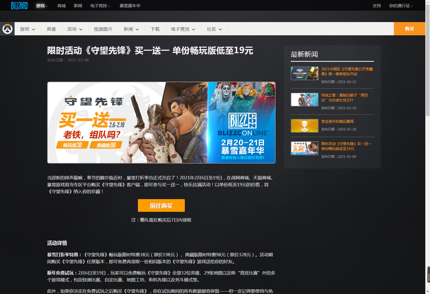Image resolution: width=430 pixels, height=294 pixels.
Task: Expand the 社区 community dropdown
Action: 215,29
